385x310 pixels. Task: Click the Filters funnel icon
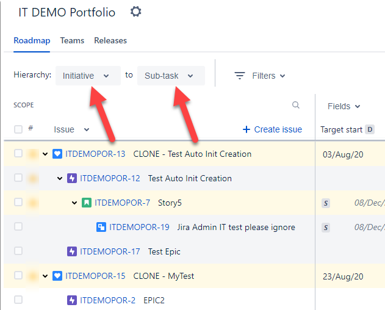tap(240, 76)
